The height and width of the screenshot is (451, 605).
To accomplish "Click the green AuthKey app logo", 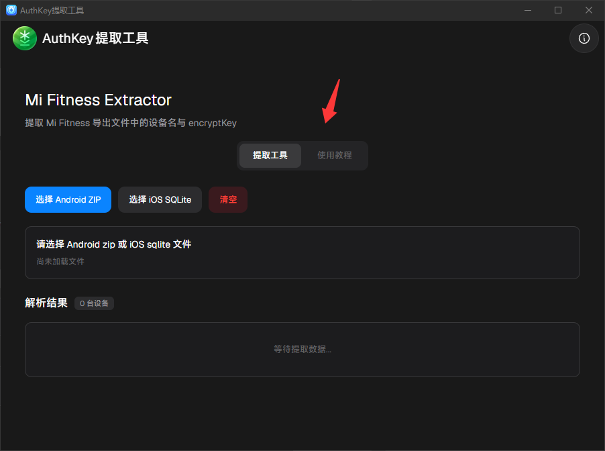I will point(25,38).
